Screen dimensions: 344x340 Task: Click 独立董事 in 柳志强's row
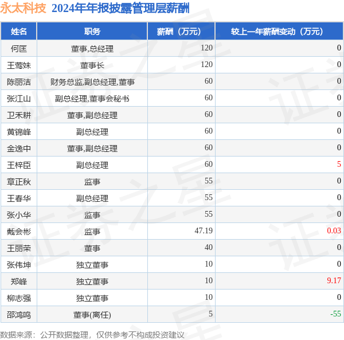pyautogui.click(x=92, y=298)
